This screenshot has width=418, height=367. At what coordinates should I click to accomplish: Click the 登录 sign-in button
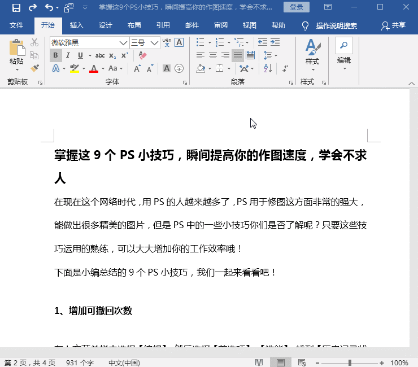pos(297,7)
